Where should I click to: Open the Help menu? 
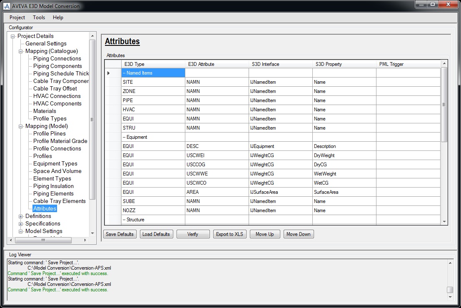pyautogui.click(x=58, y=18)
